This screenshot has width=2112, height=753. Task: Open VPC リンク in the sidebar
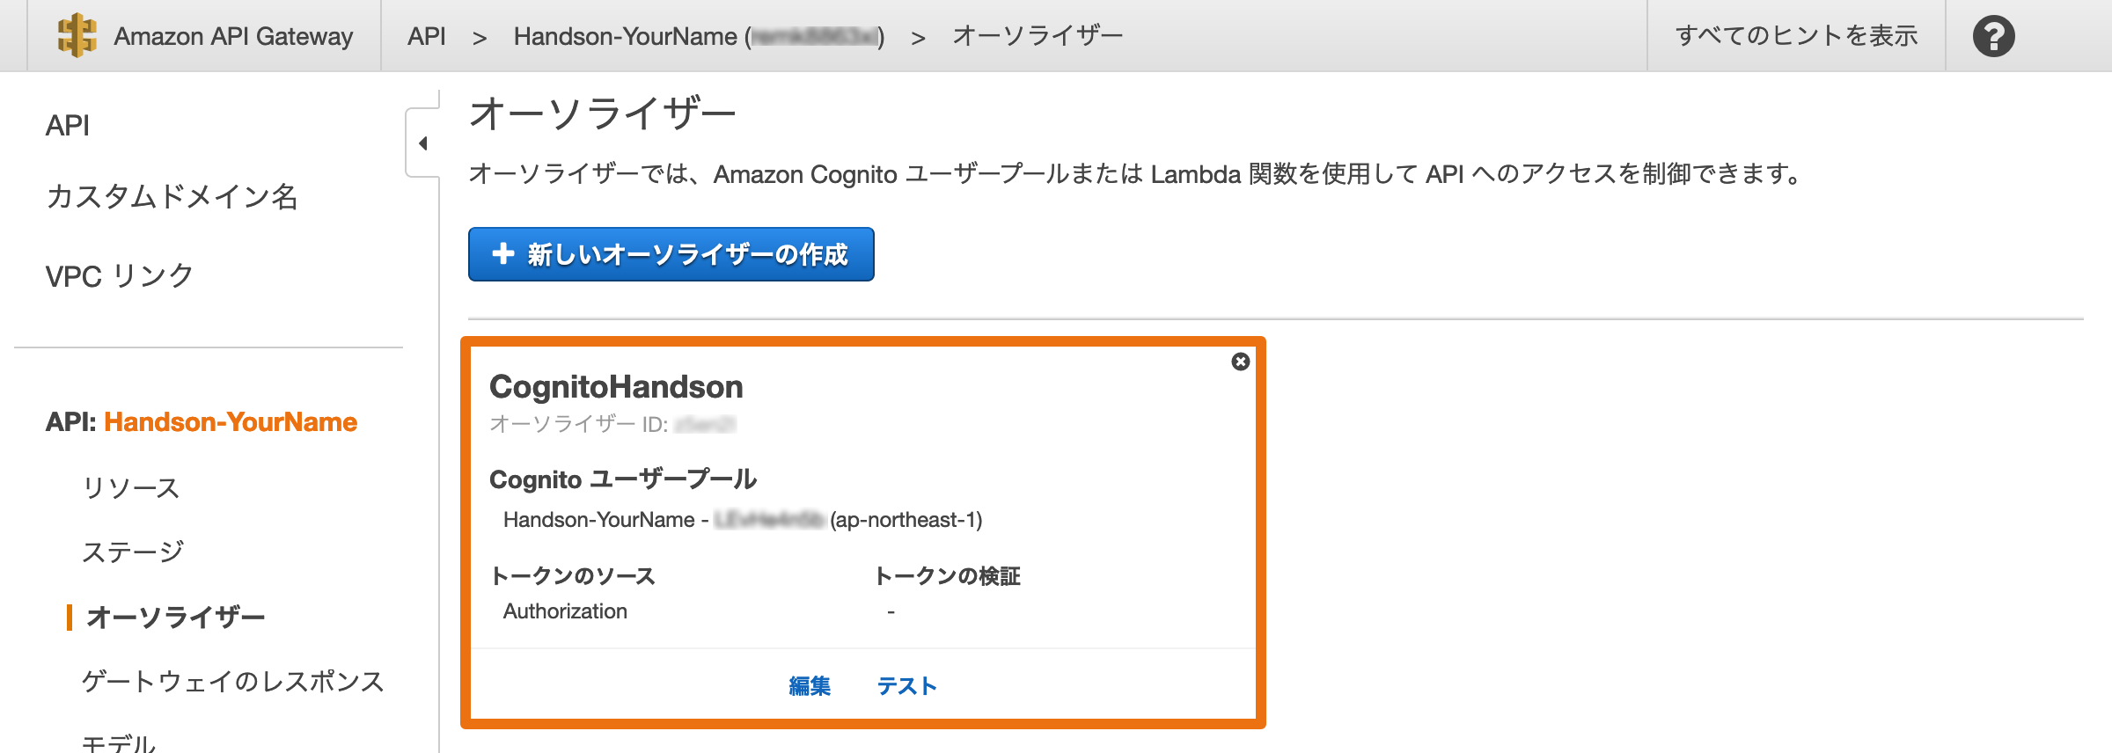tap(119, 275)
